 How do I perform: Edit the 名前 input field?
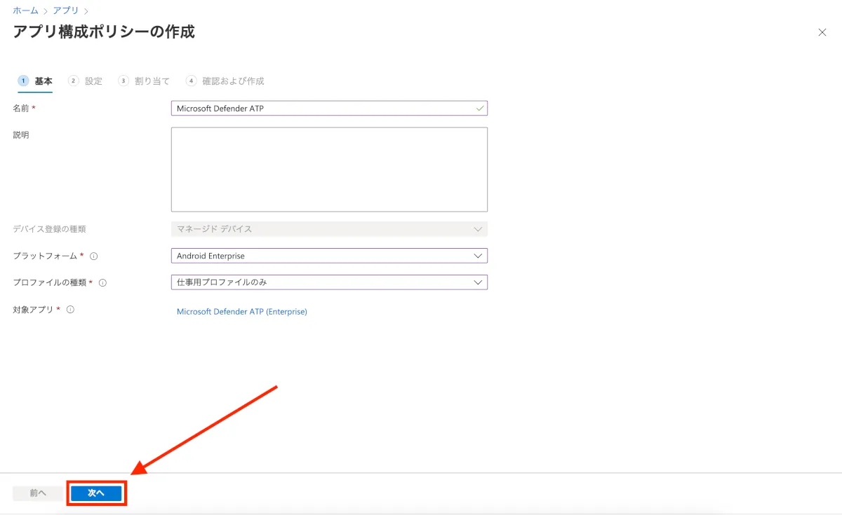[x=329, y=109]
